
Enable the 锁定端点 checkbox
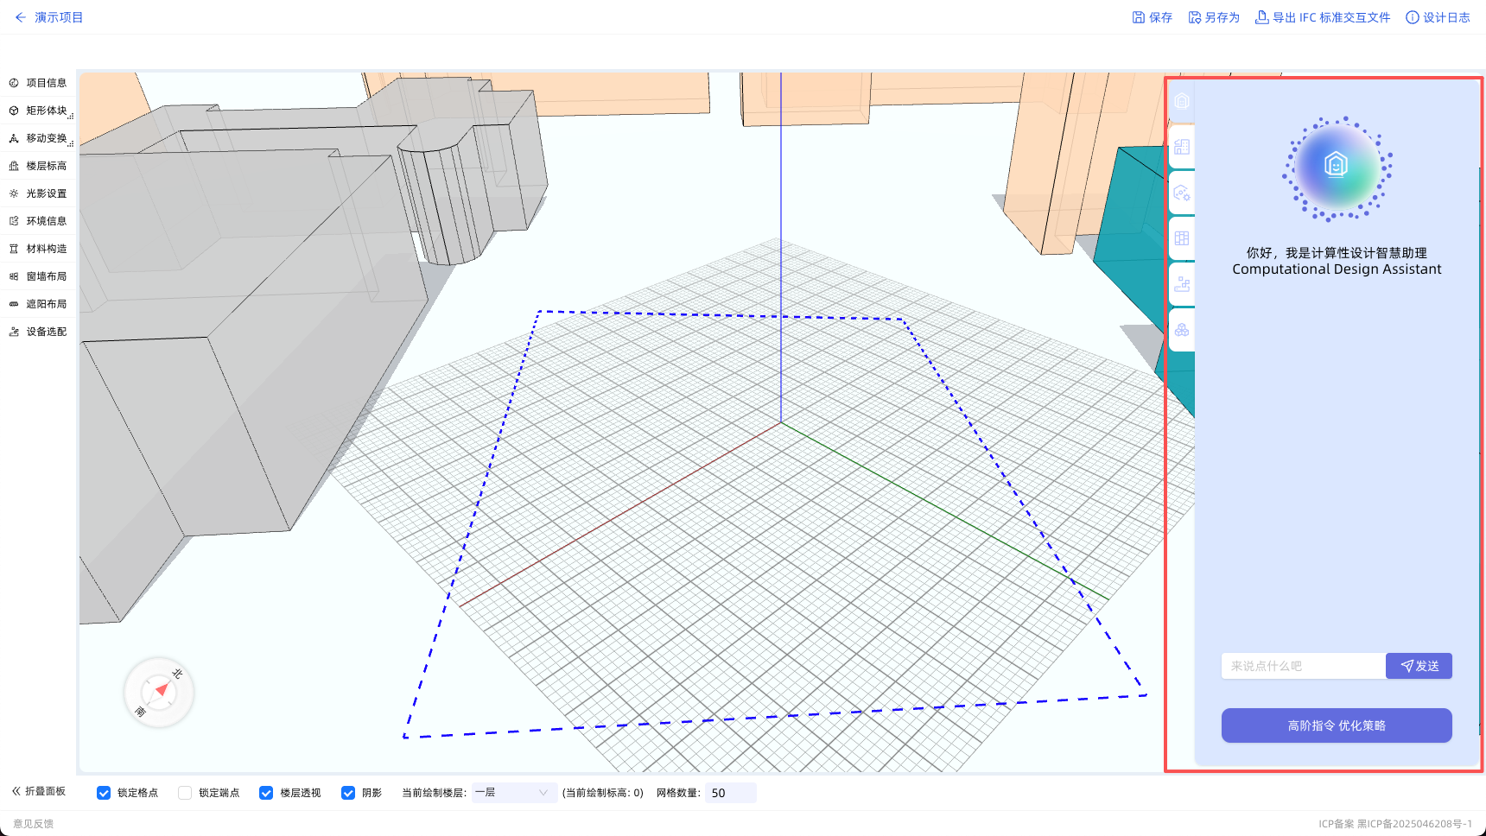coord(185,793)
